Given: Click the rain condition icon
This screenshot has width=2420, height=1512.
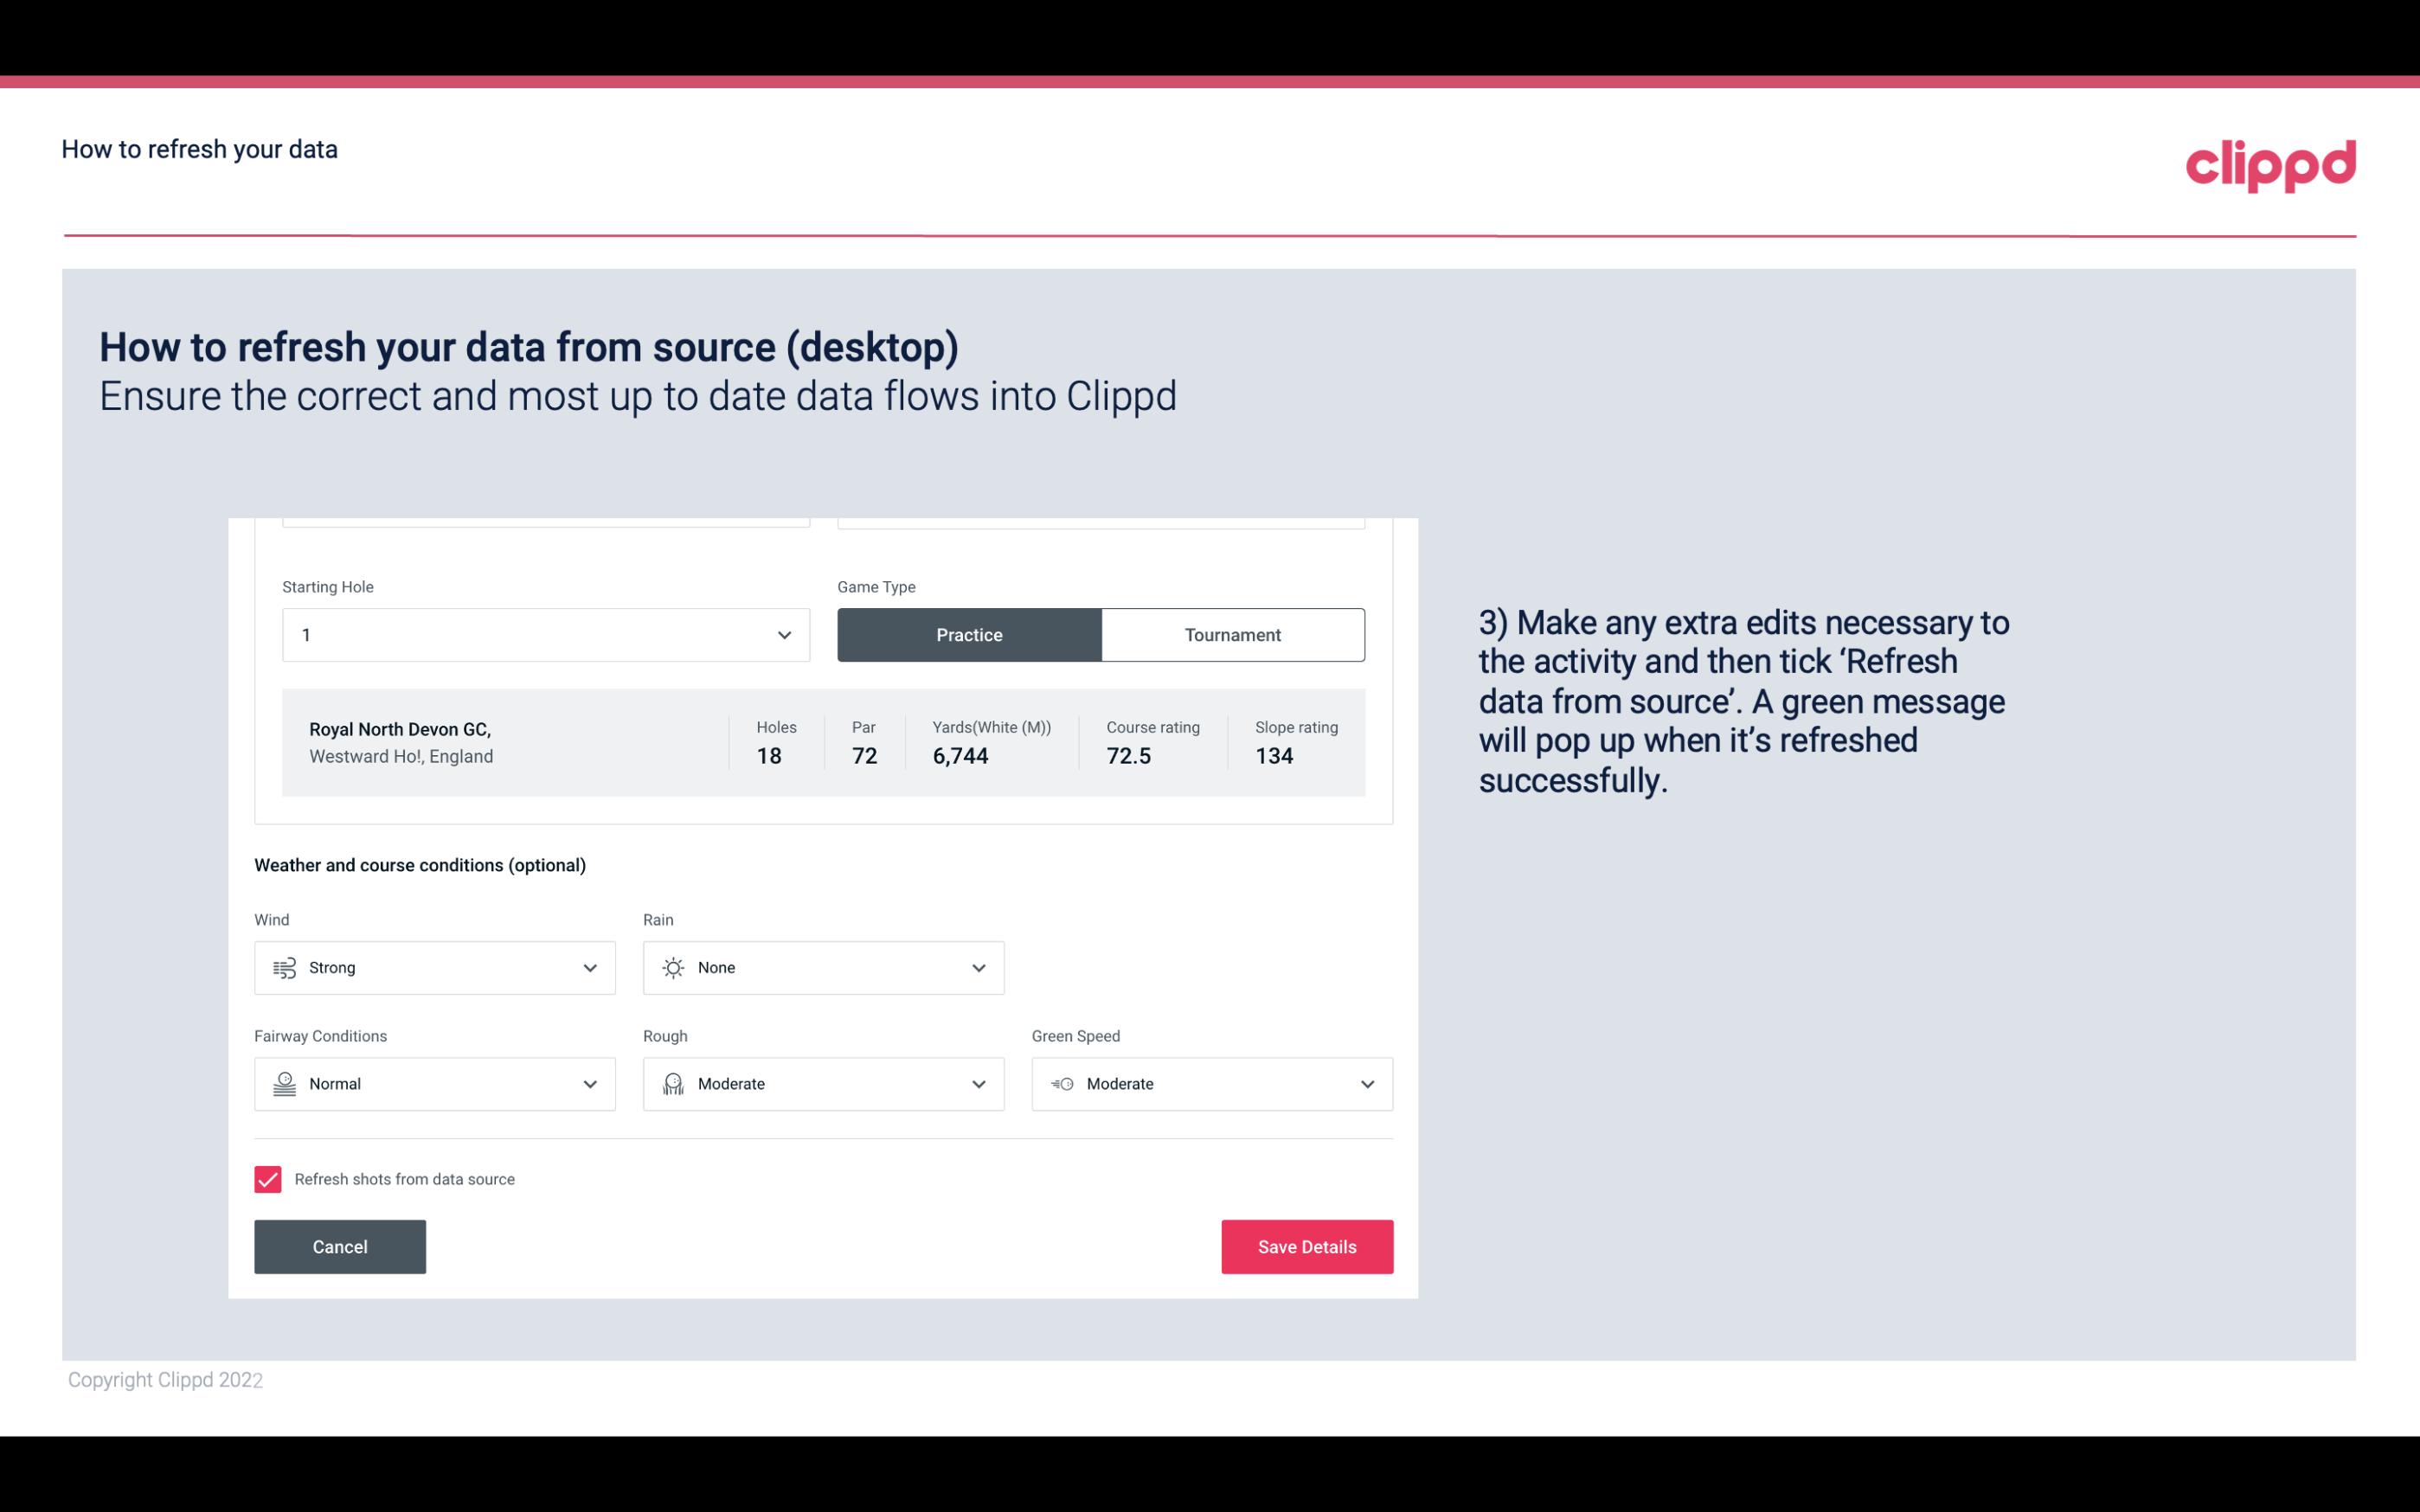Looking at the screenshot, I should pyautogui.click(x=672, y=967).
